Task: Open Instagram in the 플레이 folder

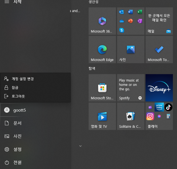Action: click(x=150, y=116)
